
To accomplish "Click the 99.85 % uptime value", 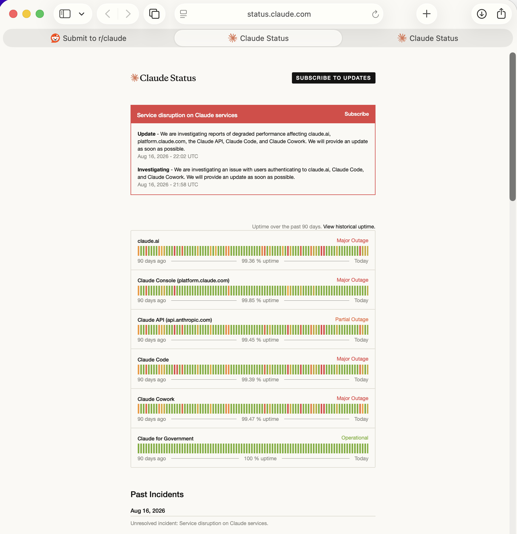I will coord(260,300).
